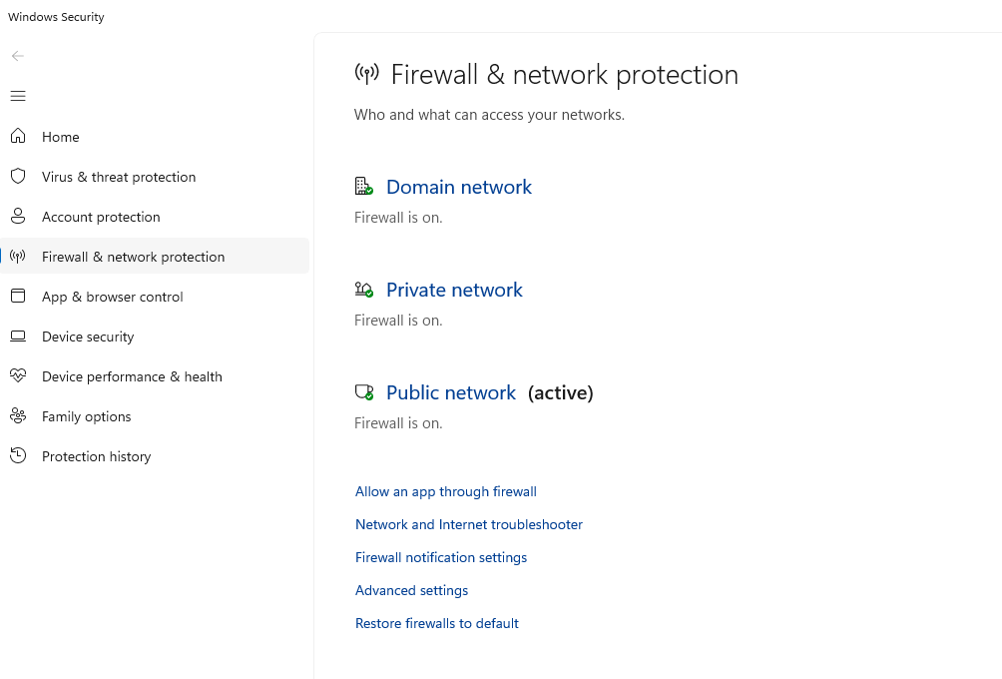
Task: Open Advanced settings link
Action: [x=411, y=590]
